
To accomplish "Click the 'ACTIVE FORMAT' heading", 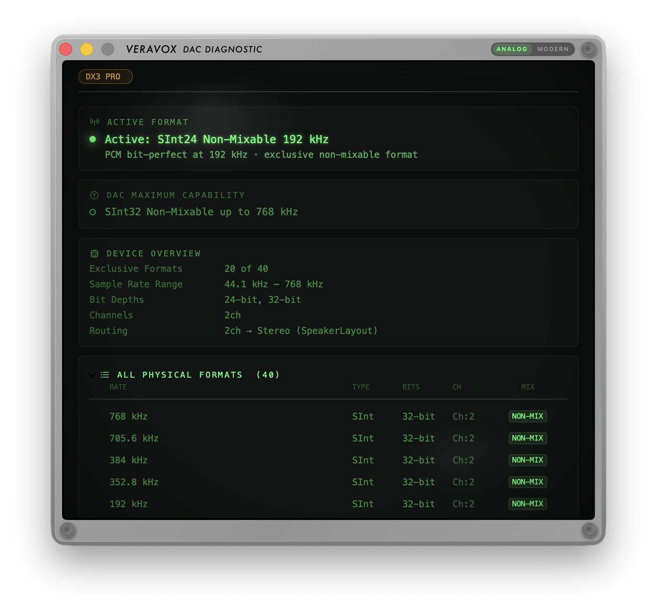I will pyautogui.click(x=148, y=122).
